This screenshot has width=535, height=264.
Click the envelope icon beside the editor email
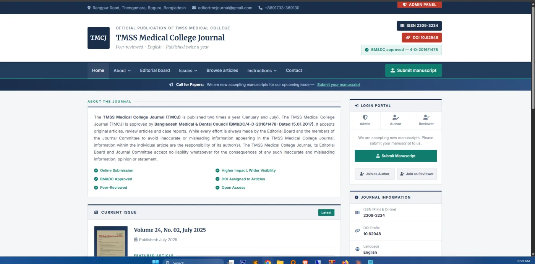[194, 8]
